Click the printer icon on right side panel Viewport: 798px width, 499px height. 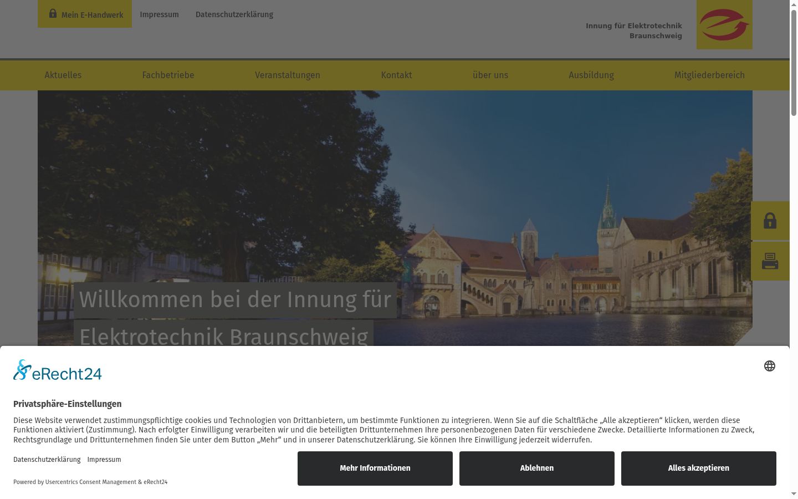[770, 261]
